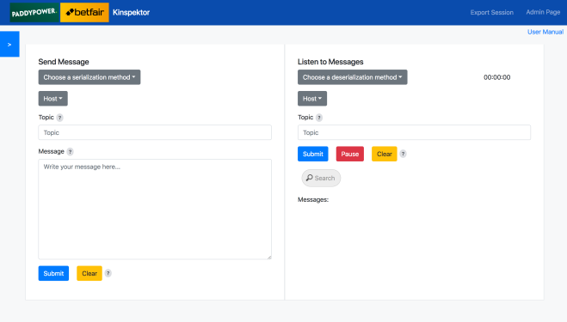The height and width of the screenshot is (322, 567).
Task: Open the serialization method dropdown
Action: click(89, 77)
